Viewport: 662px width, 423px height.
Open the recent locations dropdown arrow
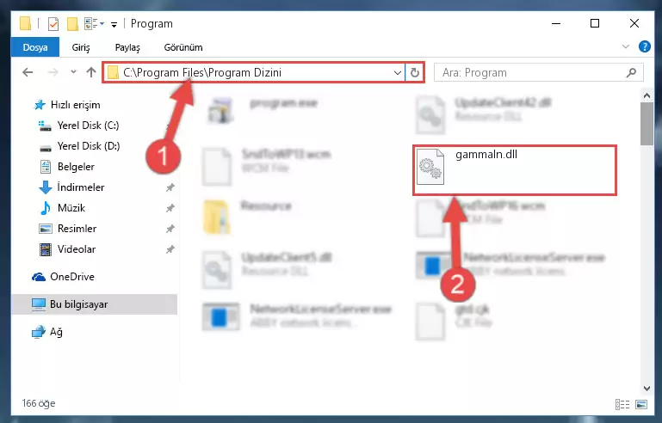[x=73, y=71]
